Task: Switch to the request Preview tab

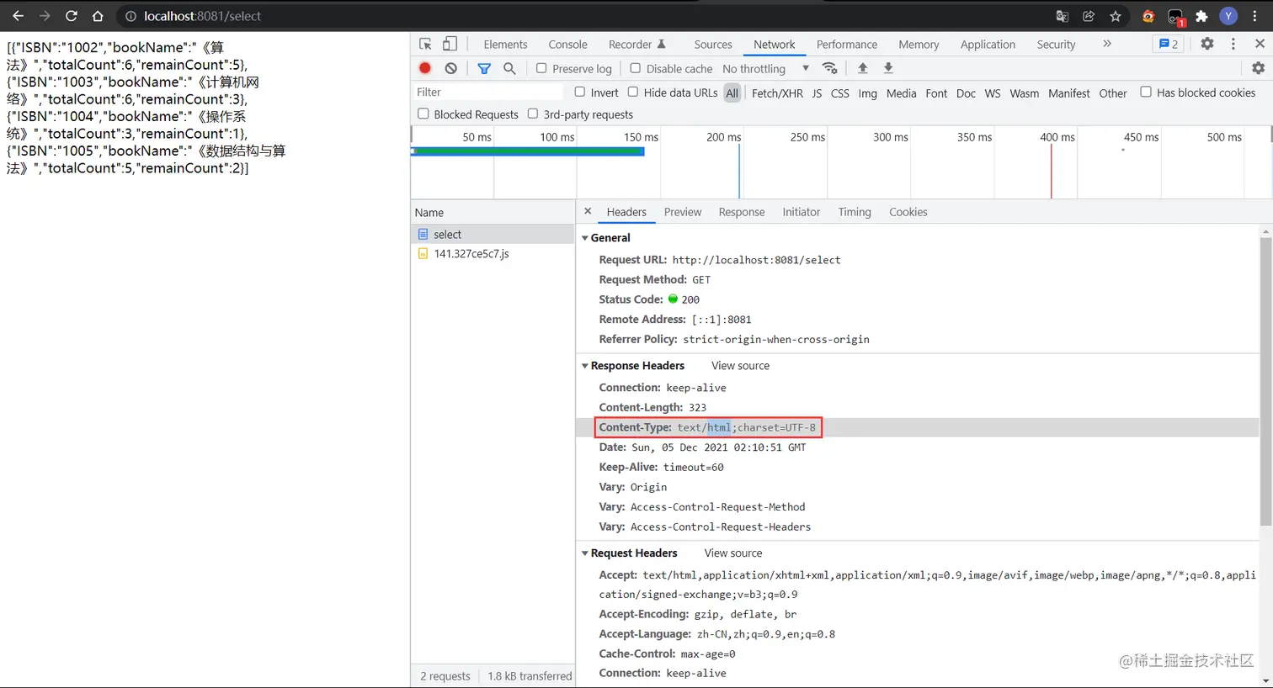Action: tap(683, 212)
